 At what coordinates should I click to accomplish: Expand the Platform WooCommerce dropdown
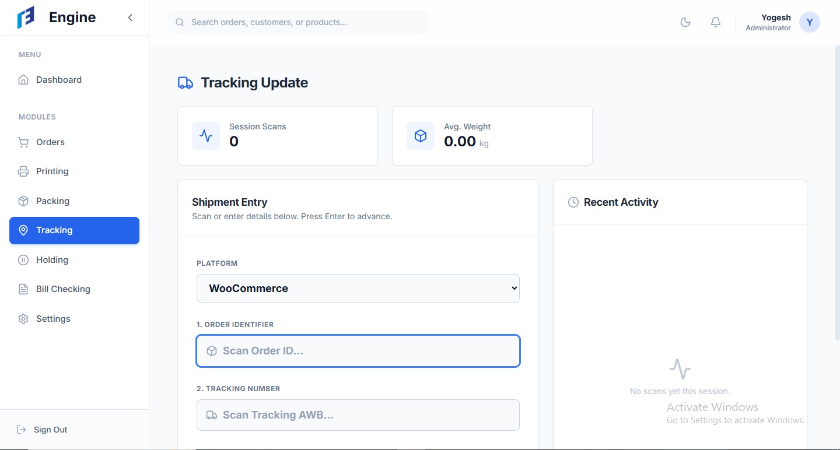pos(358,289)
